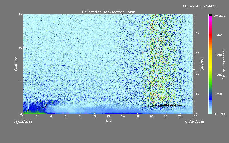Click the '14:' hour tick on UTC axis
The width and height of the screenshot is (229, 143).
click(x=123, y=116)
